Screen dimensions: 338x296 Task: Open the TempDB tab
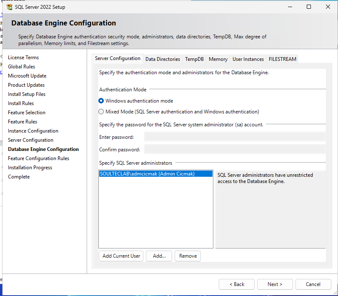[x=194, y=59]
